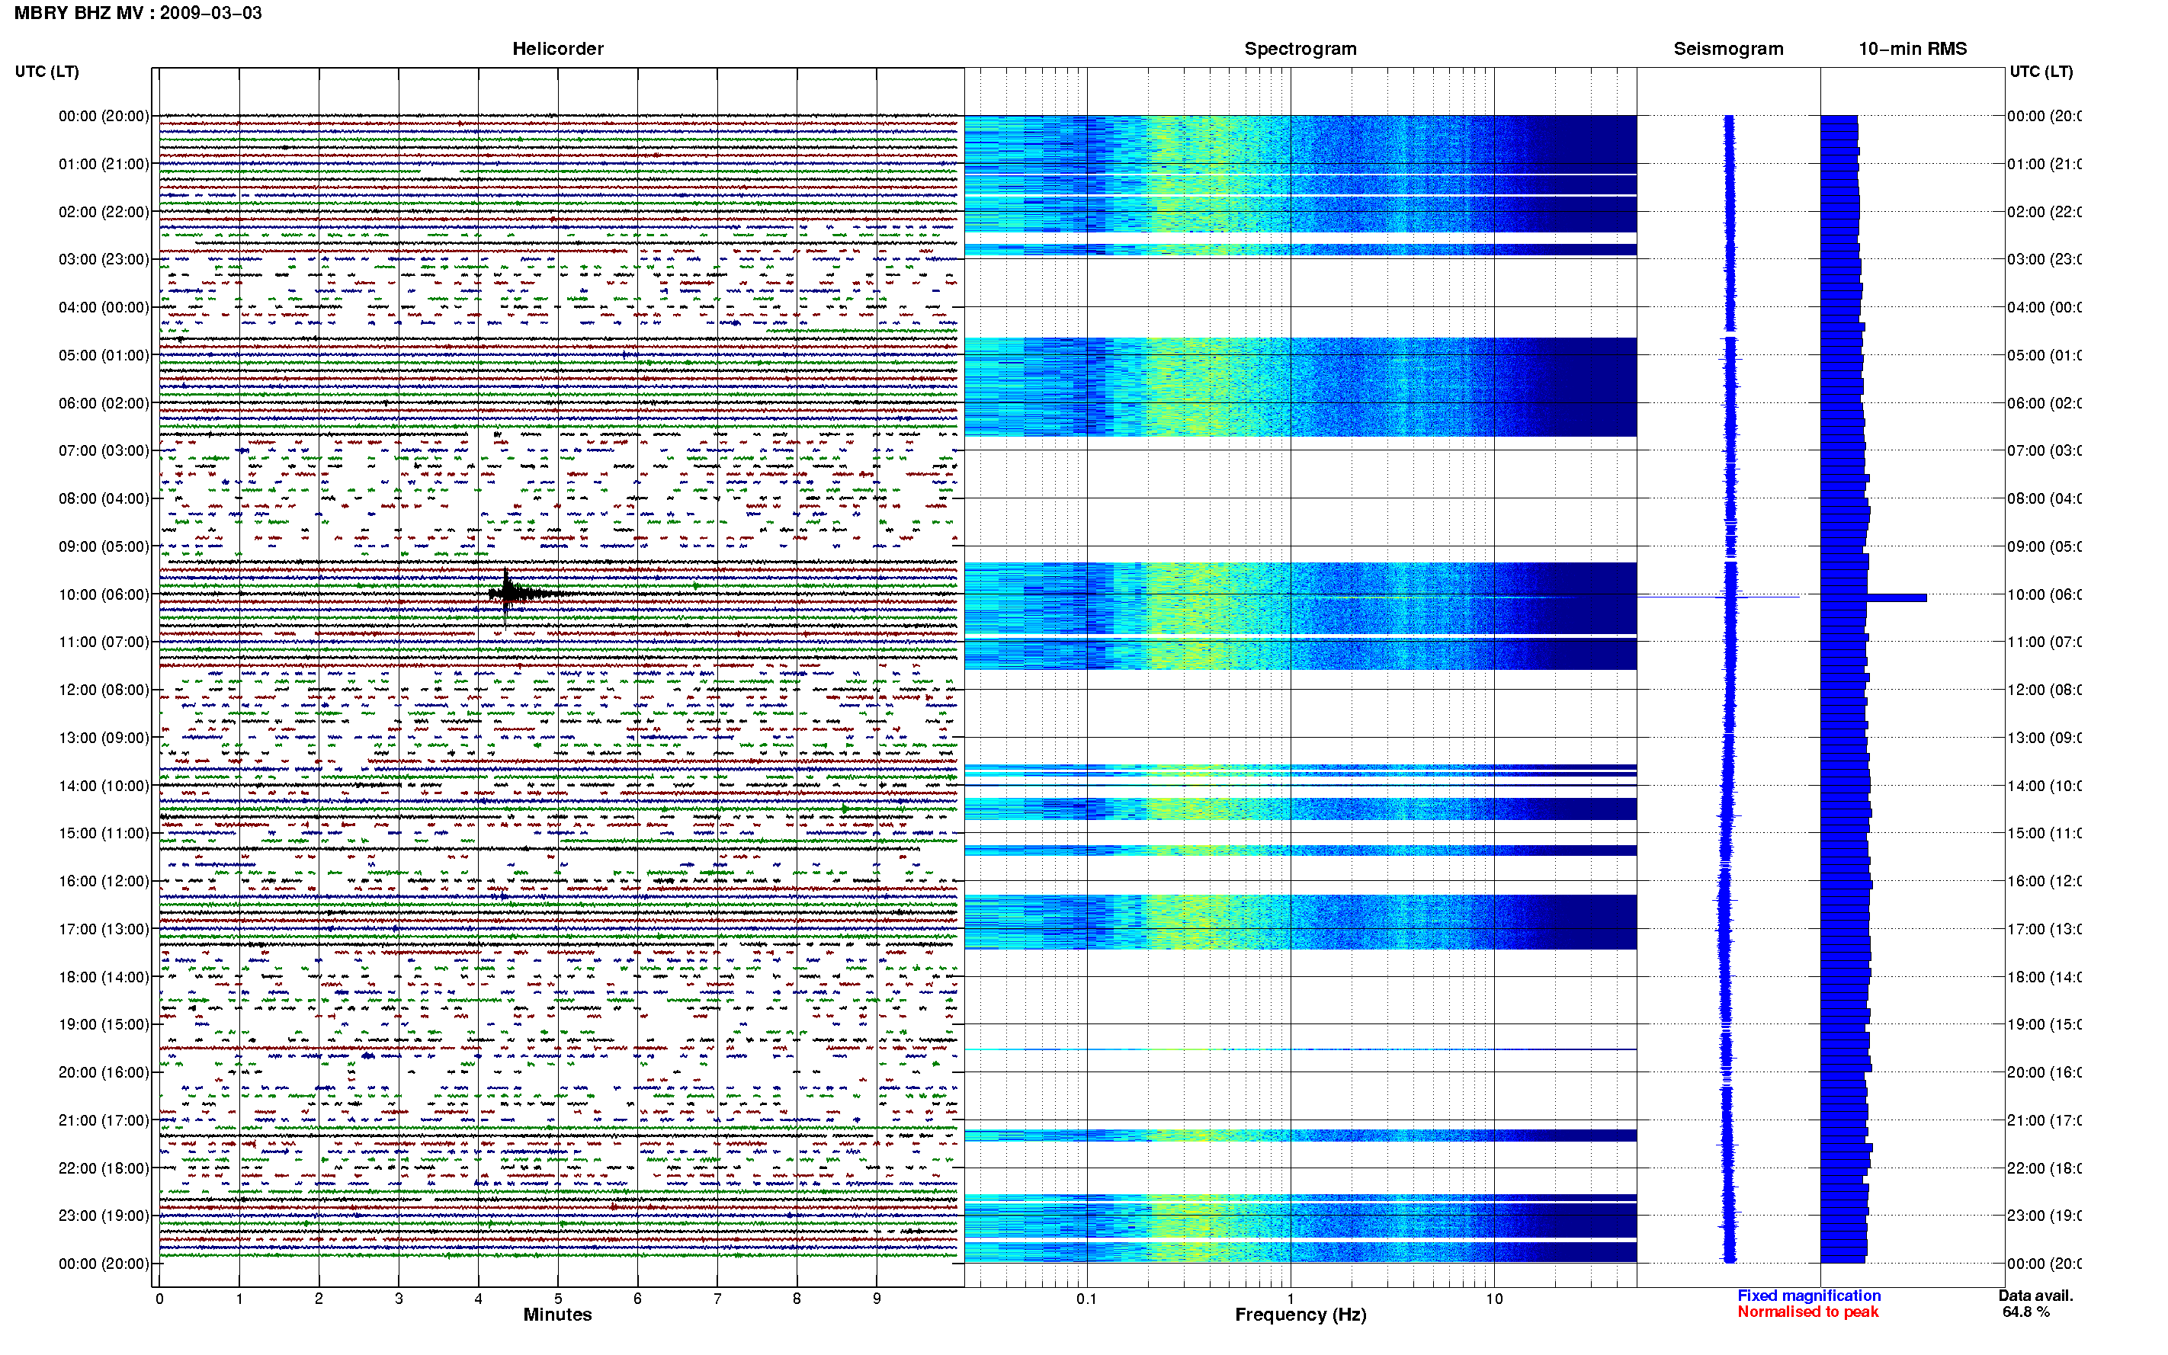This screenshot has height=1355, width=2168.
Task: Click the left time label 08:00 (04:00)
Action: click(x=104, y=499)
